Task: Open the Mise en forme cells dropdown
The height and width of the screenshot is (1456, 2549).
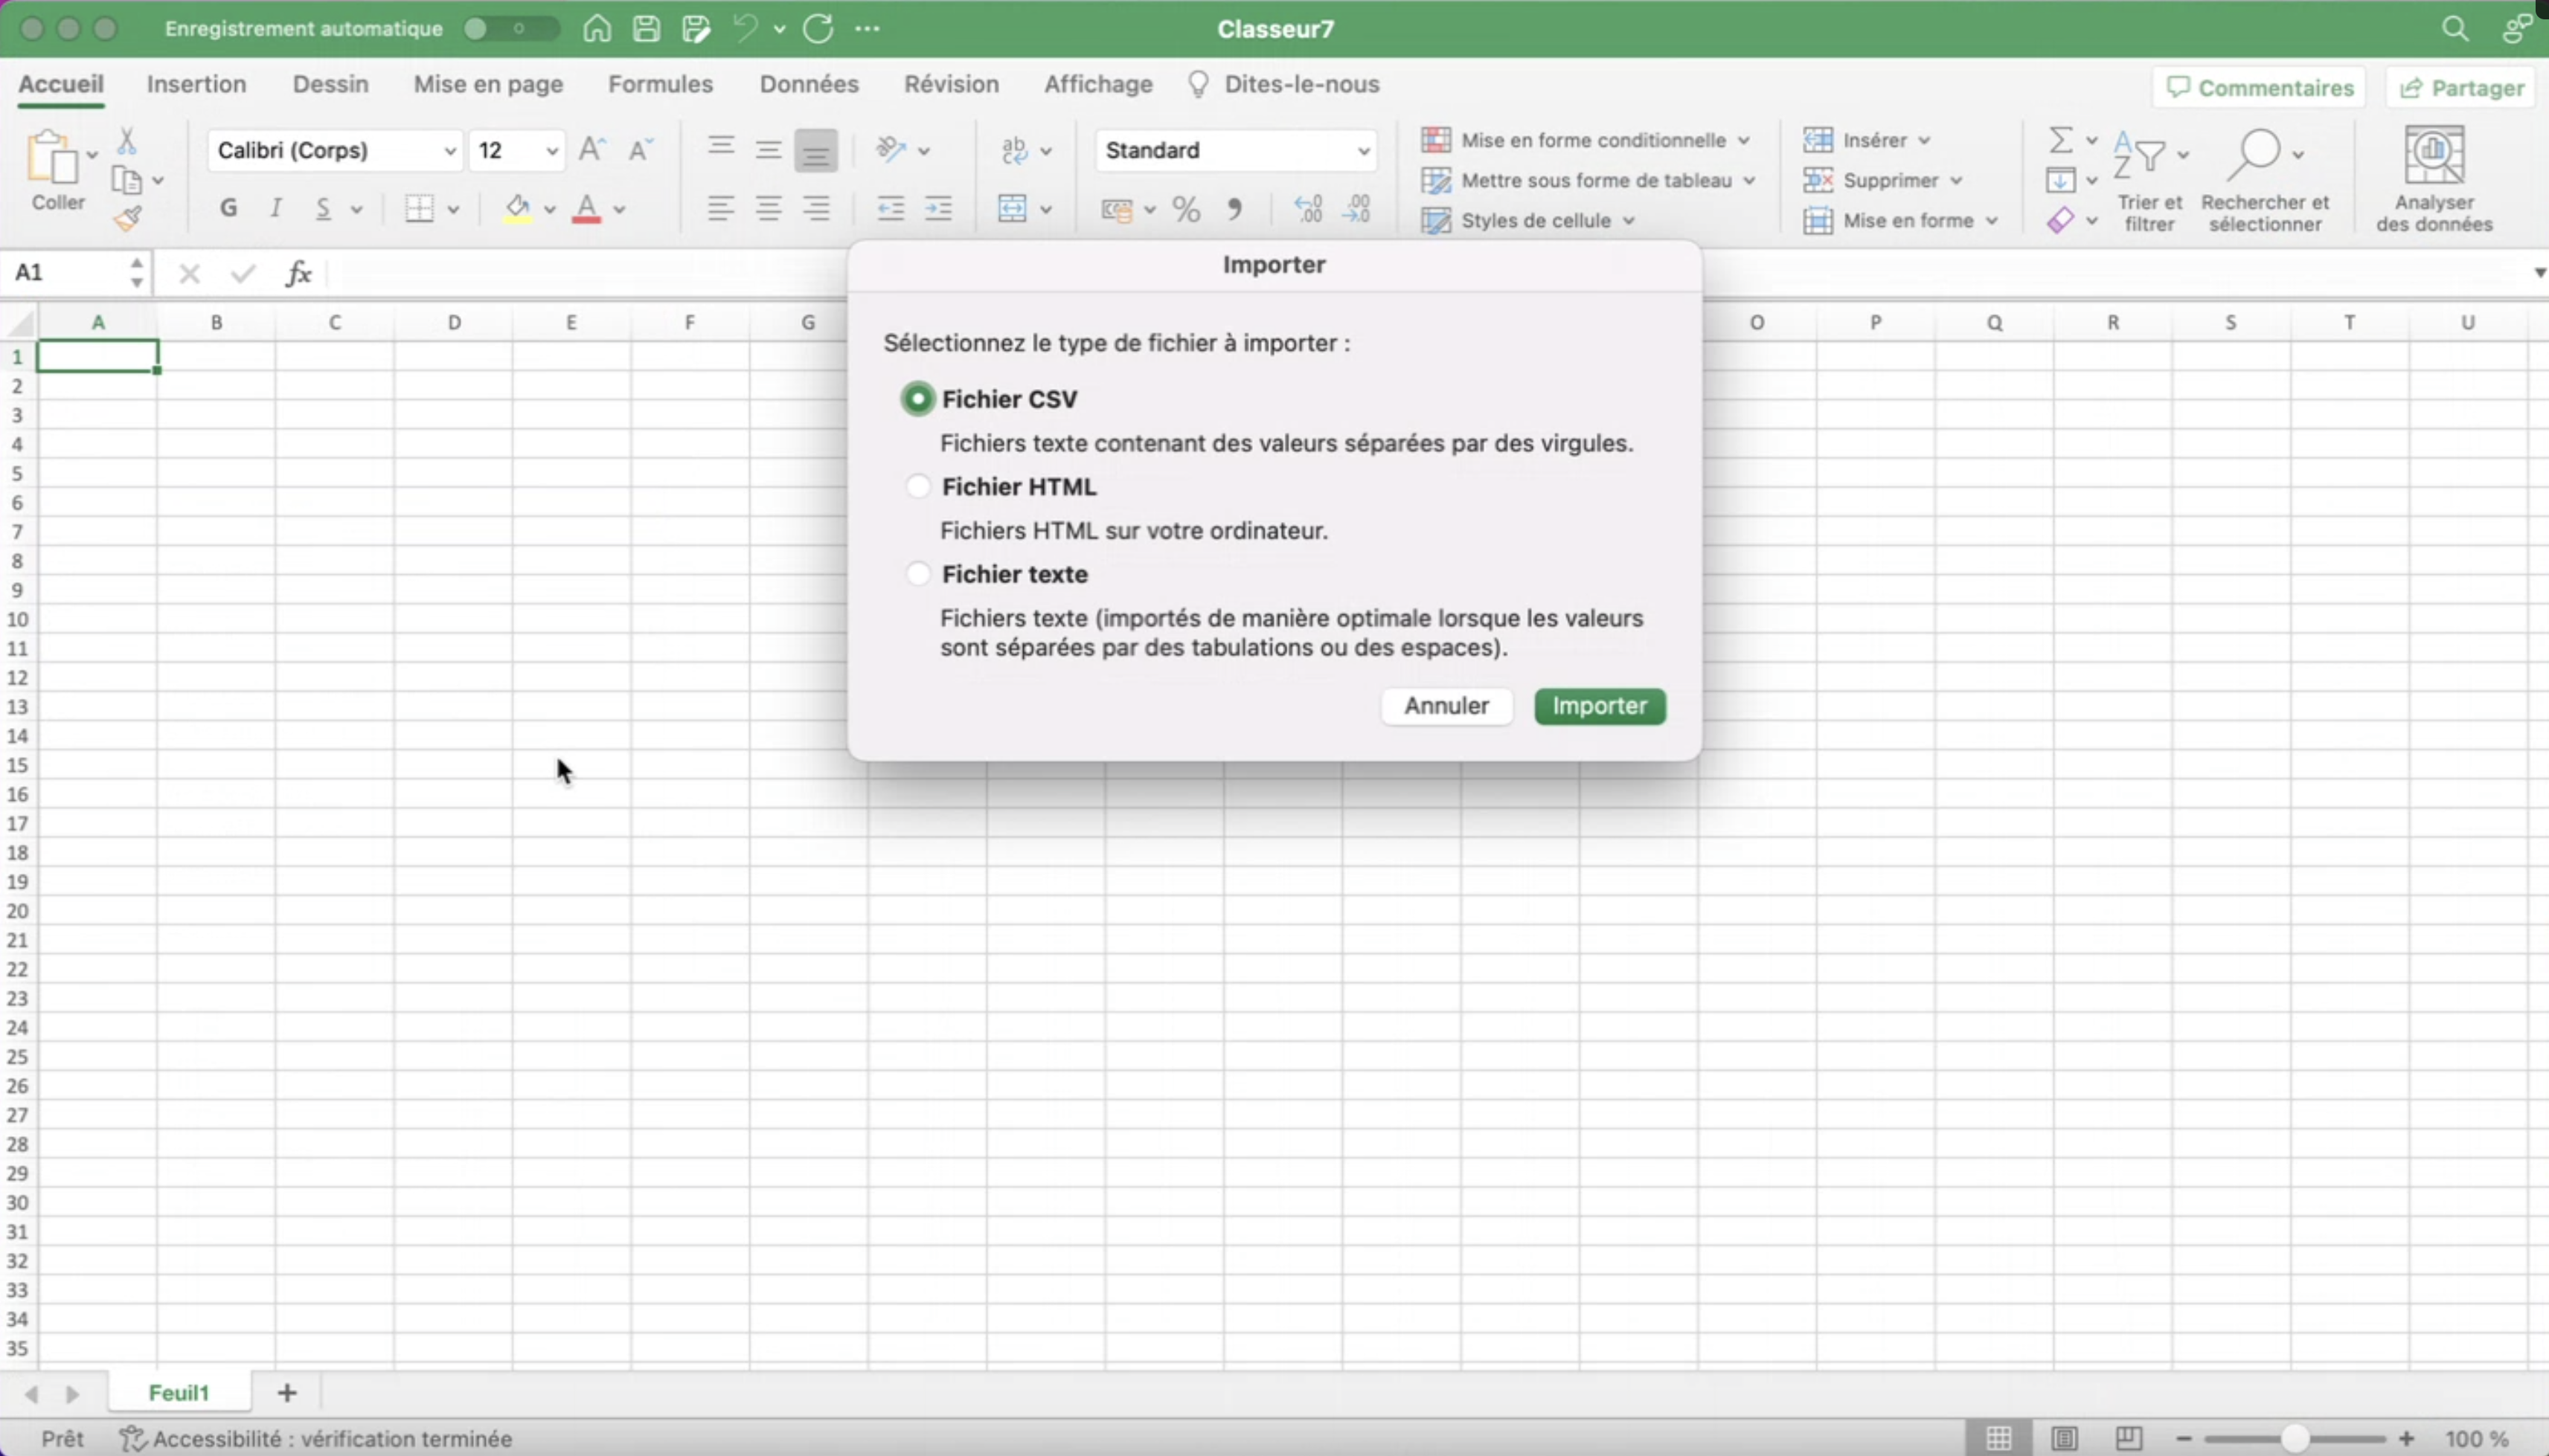Action: pos(1901,220)
